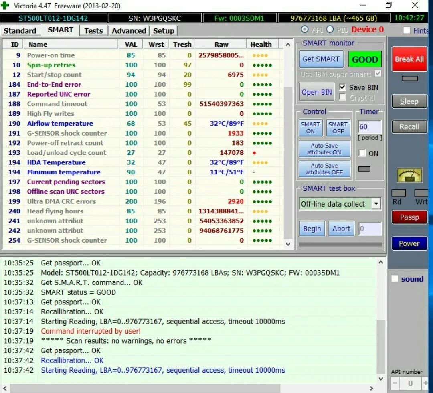The height and width of the screenshot is (393, 433).
Task: Enable the Timer ON checkbox
Action: coord(362,153)
